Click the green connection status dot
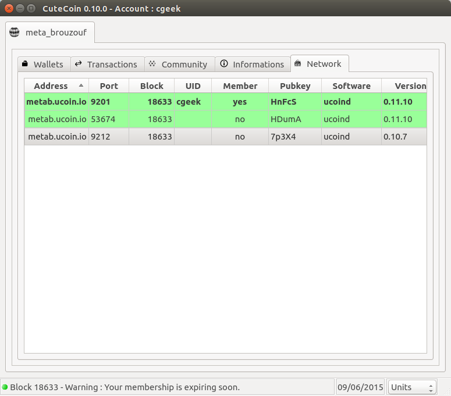Viewport: 451px width, 396px height. coord(5,387)
